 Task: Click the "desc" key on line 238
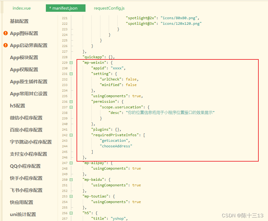click(x=115, y=113)
